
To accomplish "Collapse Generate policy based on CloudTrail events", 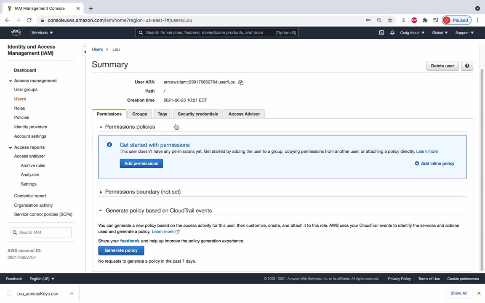I will pos(101,210).
